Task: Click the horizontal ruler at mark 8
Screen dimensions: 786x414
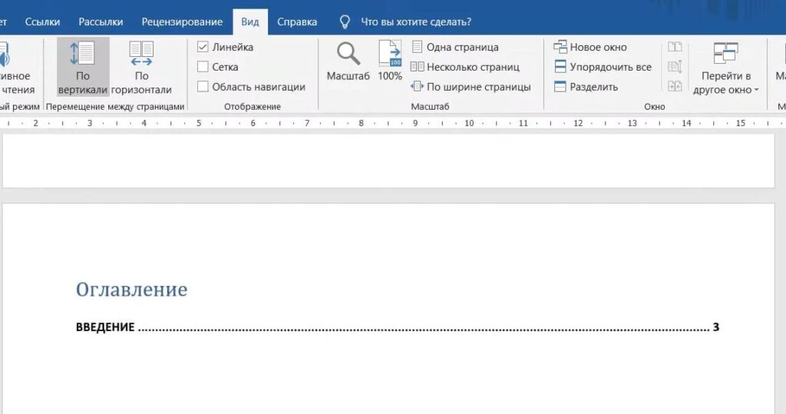Action: click(361, 123)
